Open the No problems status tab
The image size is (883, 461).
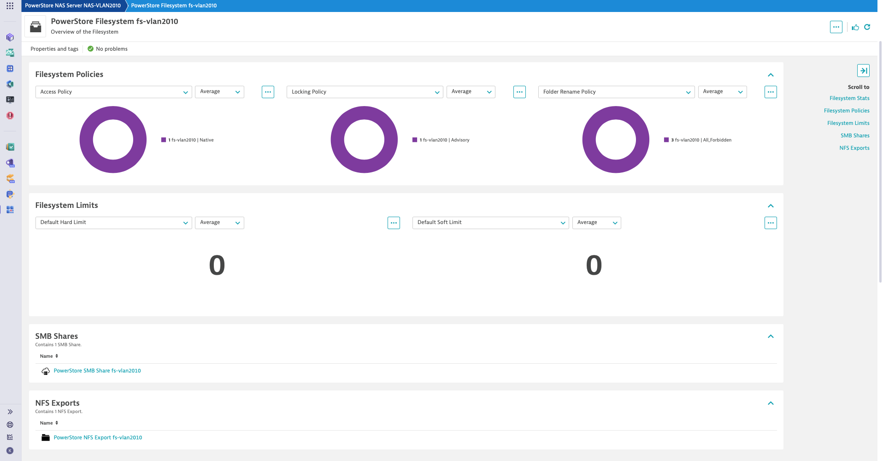[107, 49]
